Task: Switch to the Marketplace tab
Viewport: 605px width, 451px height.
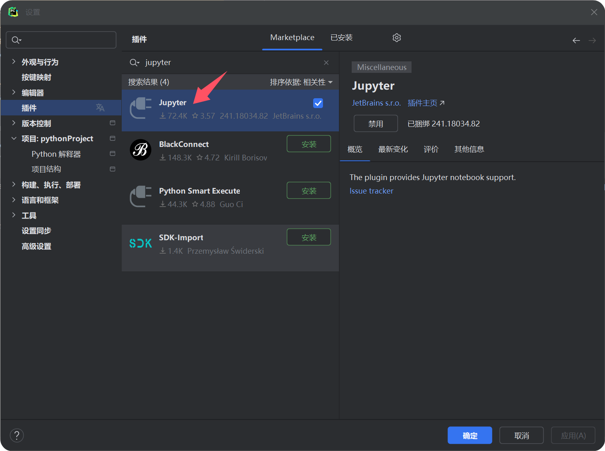Action: coord(292,38)
